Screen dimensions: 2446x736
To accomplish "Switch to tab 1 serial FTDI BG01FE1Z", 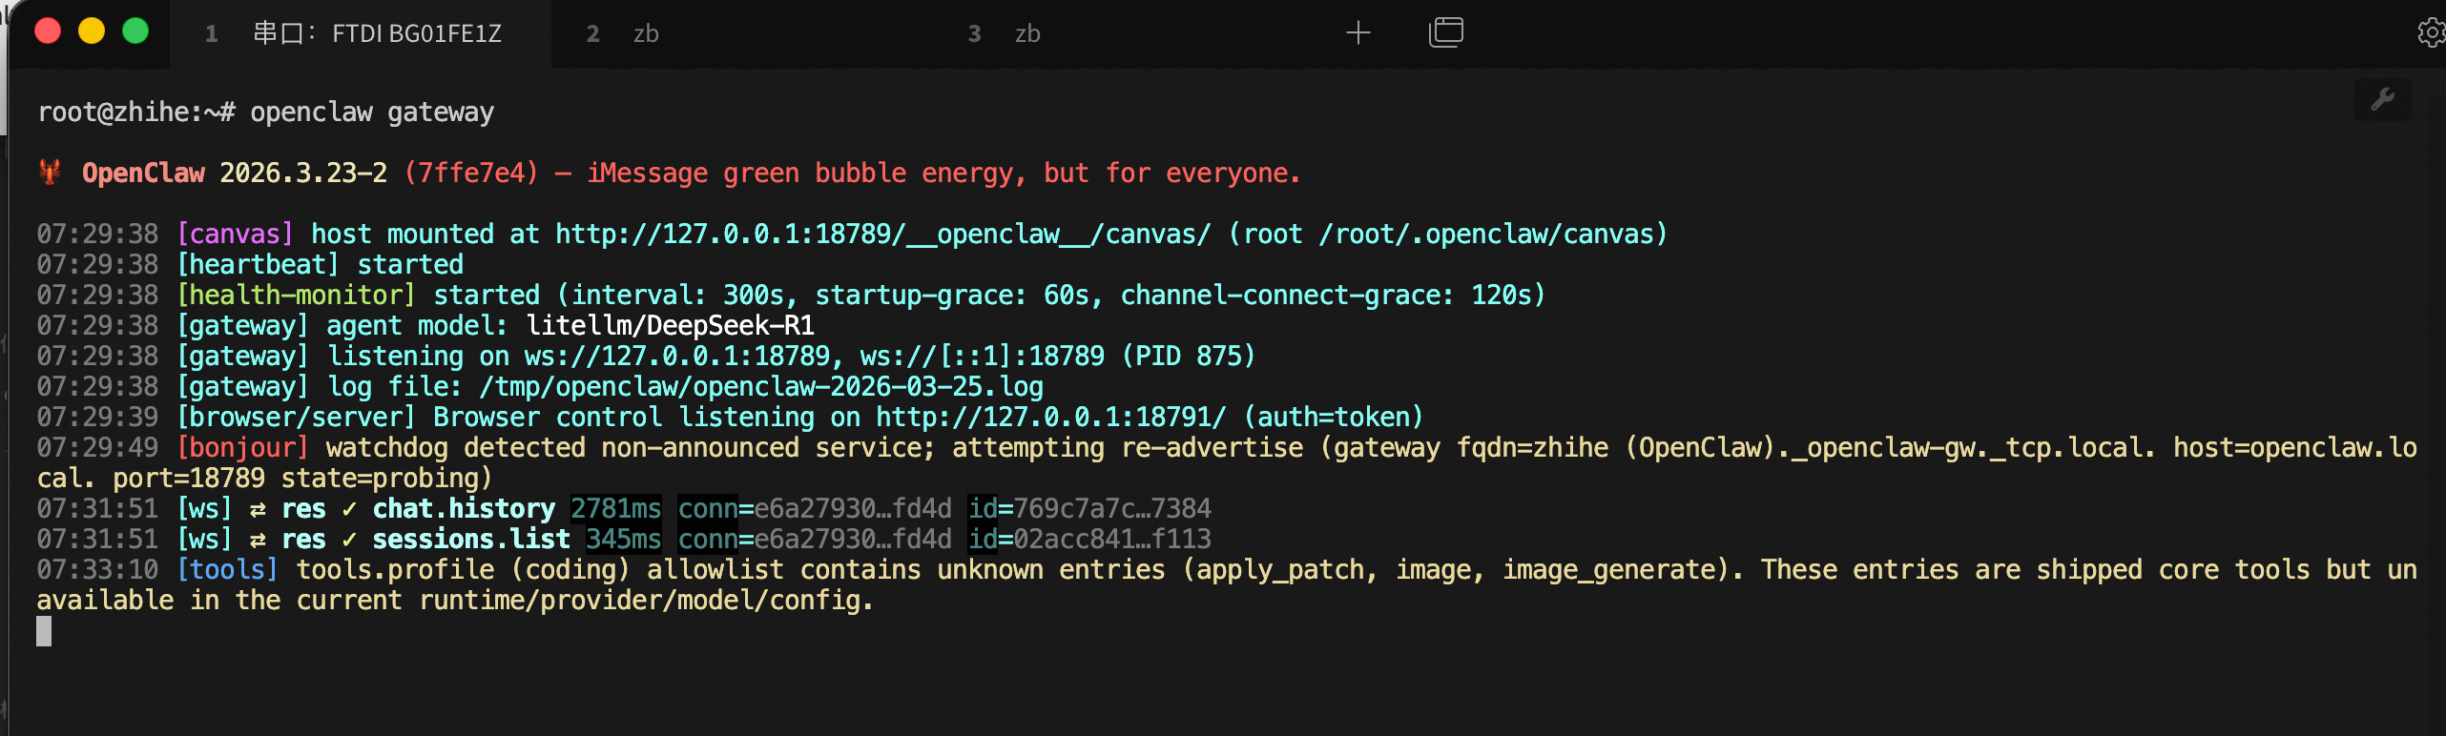I will point(361,34).
